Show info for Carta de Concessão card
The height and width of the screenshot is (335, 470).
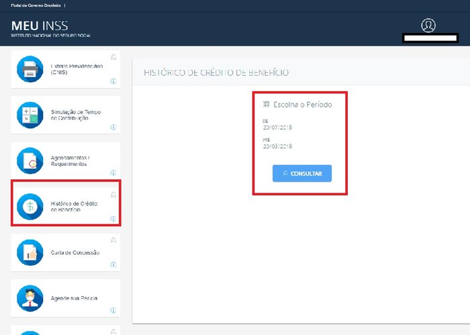[113, 265]
